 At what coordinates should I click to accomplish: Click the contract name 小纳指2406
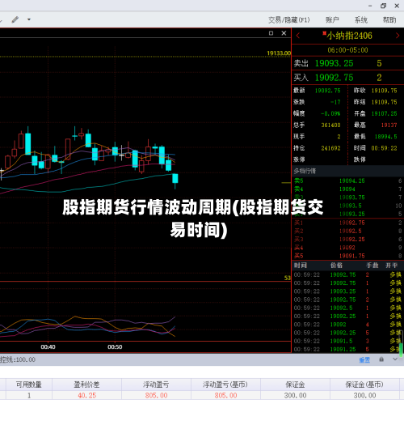coord(349,36)
